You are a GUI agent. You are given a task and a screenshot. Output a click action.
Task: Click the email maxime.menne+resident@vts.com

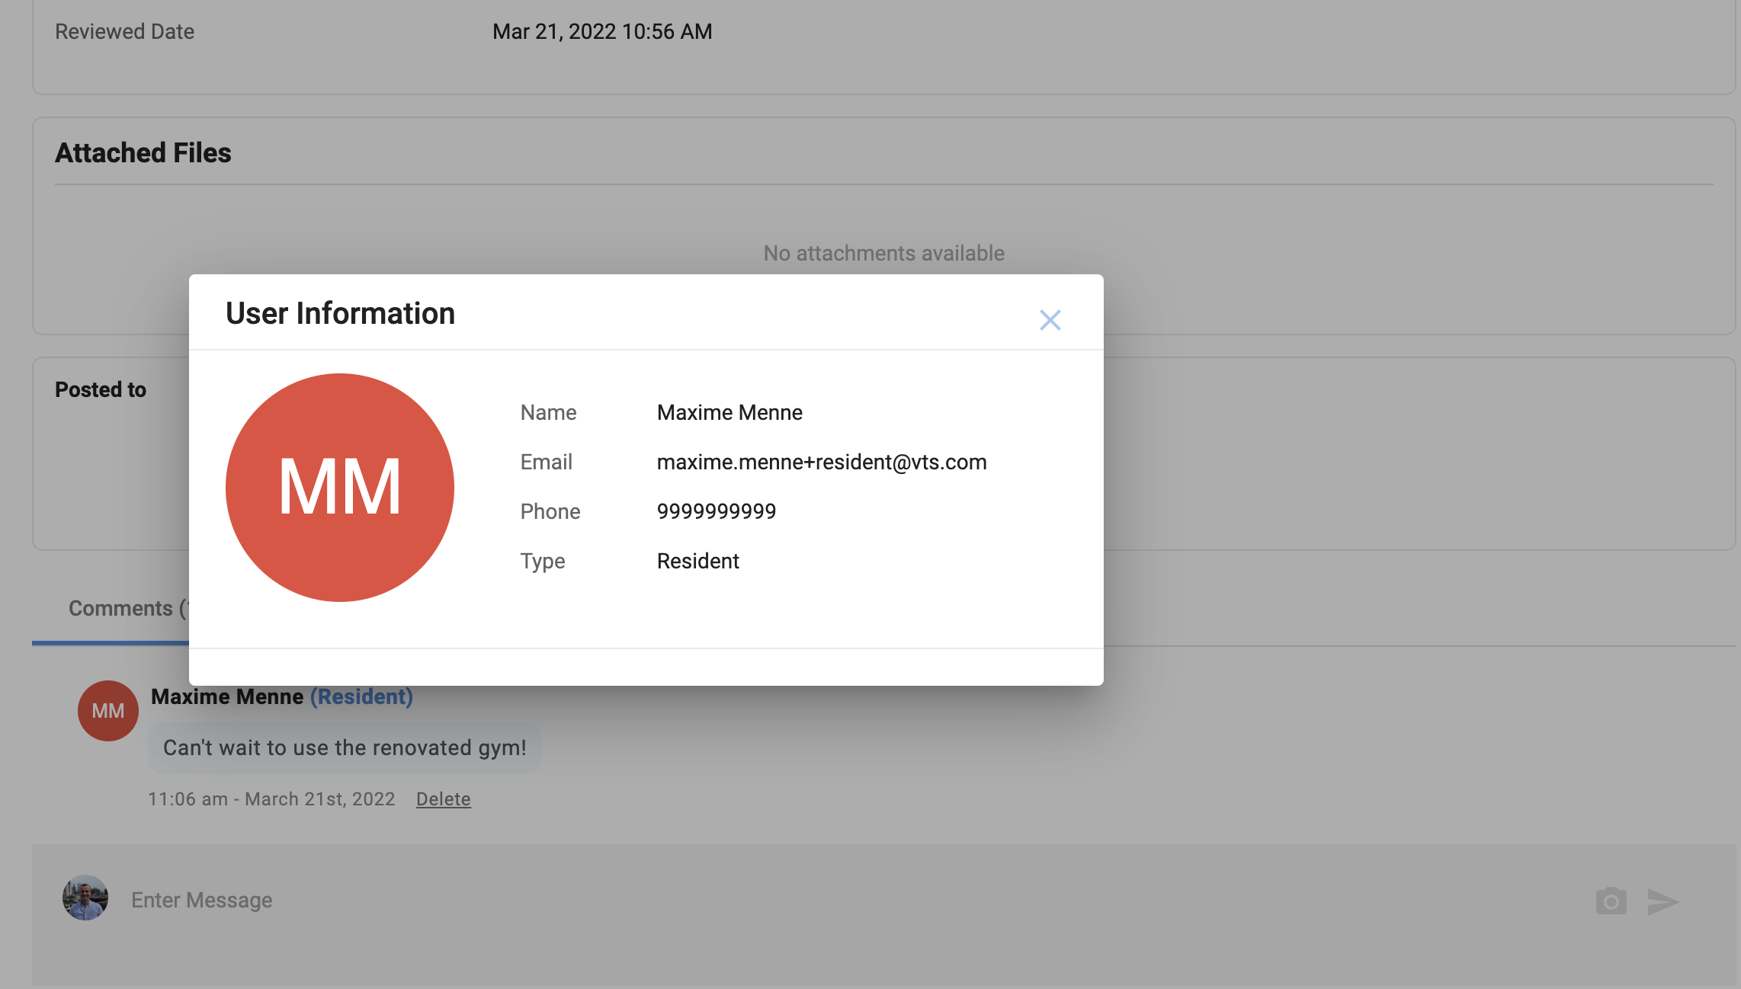821,462
